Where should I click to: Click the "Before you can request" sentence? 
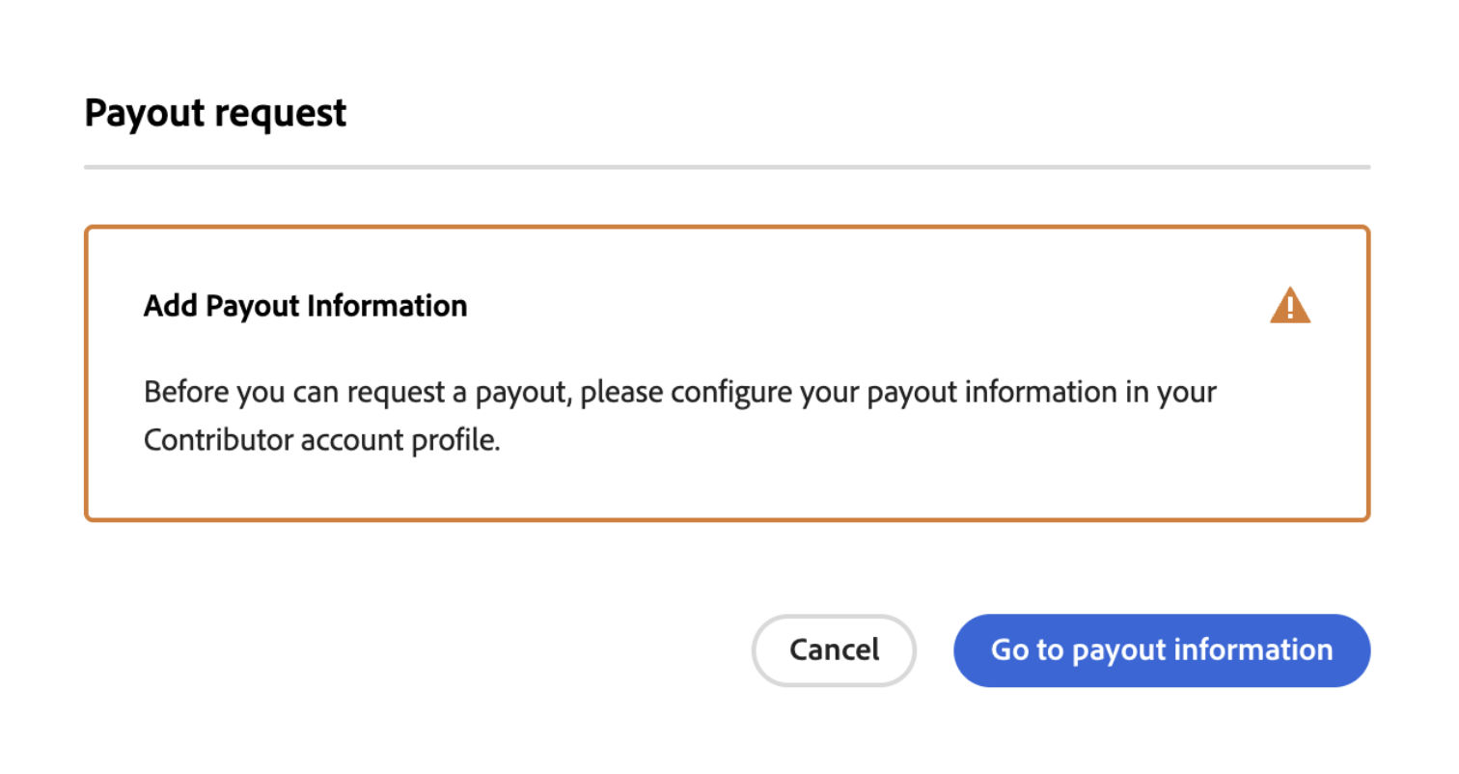click(x=680, y=416)
